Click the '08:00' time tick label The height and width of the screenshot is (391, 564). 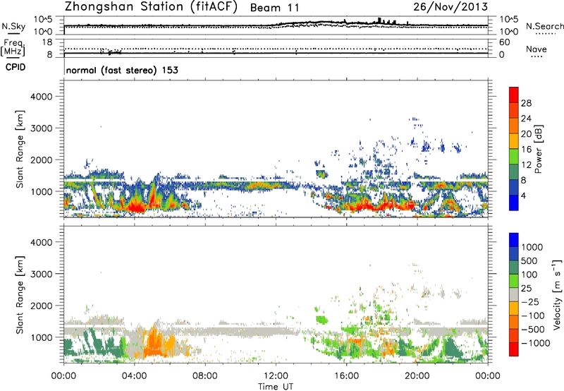click(205, 376)
